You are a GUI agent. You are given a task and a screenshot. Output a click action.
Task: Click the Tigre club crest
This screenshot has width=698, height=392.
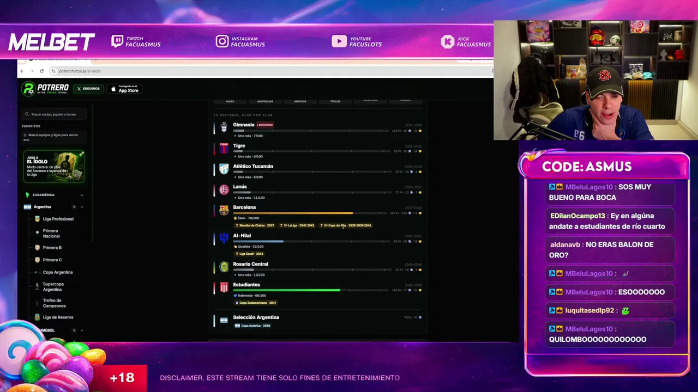[224, 148]
